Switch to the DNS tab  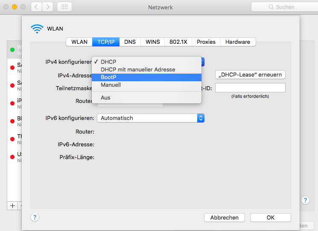(130, 42)
